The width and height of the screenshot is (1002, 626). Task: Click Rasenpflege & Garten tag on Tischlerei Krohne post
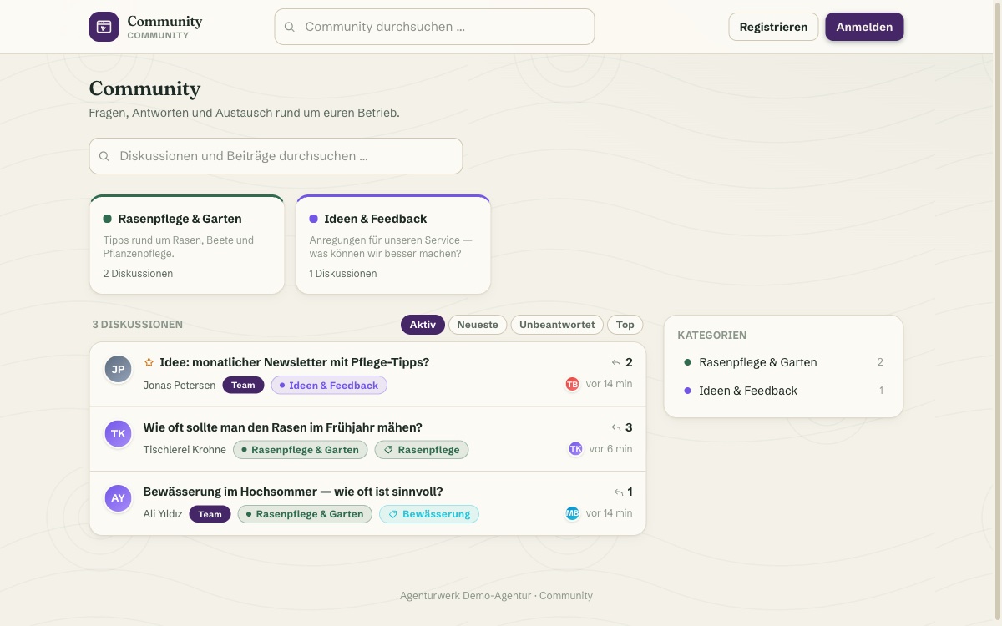click(301, 449)
